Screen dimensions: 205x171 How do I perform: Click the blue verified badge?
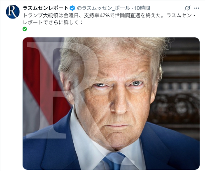(72, 8)
